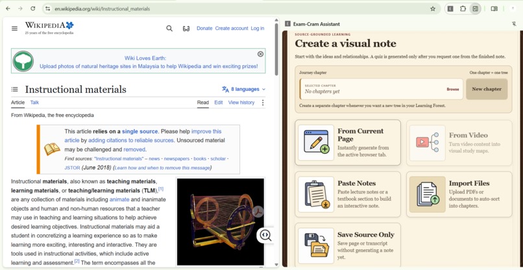The width and height of the screenshot is (523, 270).
Task: Click the From Current Page pencil icon
Action: pos(316,143)
